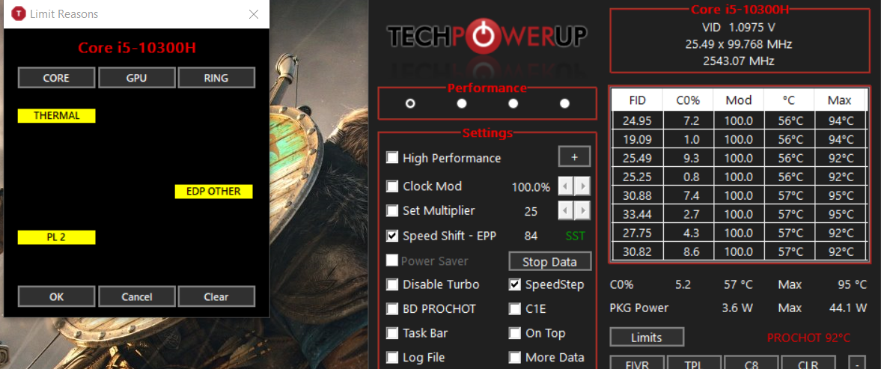Select the first Performance profile radio button
The width and height of the screenshot is (881, 369).
410,103
